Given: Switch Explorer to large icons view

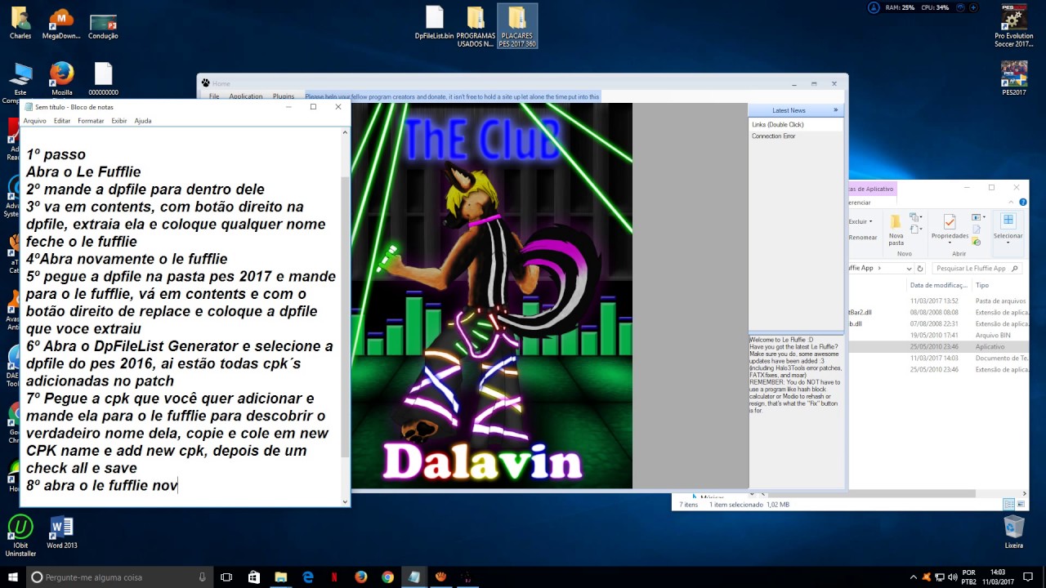Looking at the screenshot, I should tap(1021, 505).
